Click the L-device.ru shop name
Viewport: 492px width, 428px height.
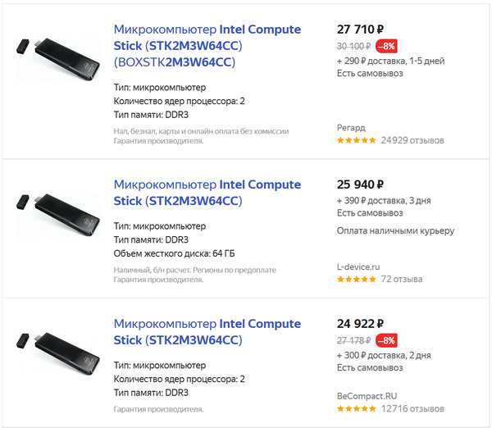pos(358,266)
